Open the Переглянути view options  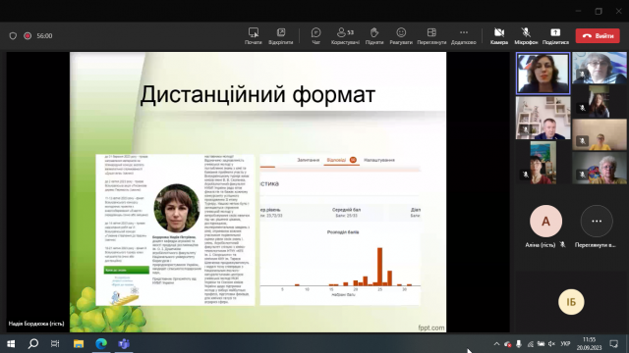tap(431, 36)
